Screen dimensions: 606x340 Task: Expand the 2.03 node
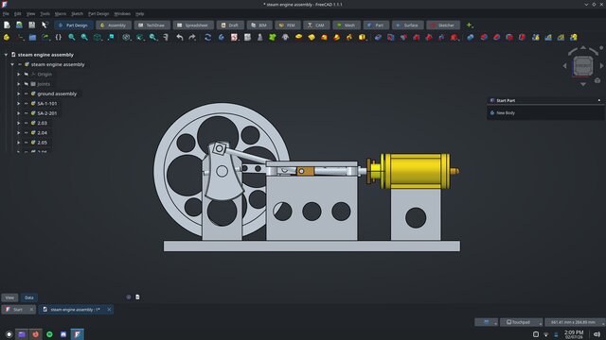tap(18, 123)
